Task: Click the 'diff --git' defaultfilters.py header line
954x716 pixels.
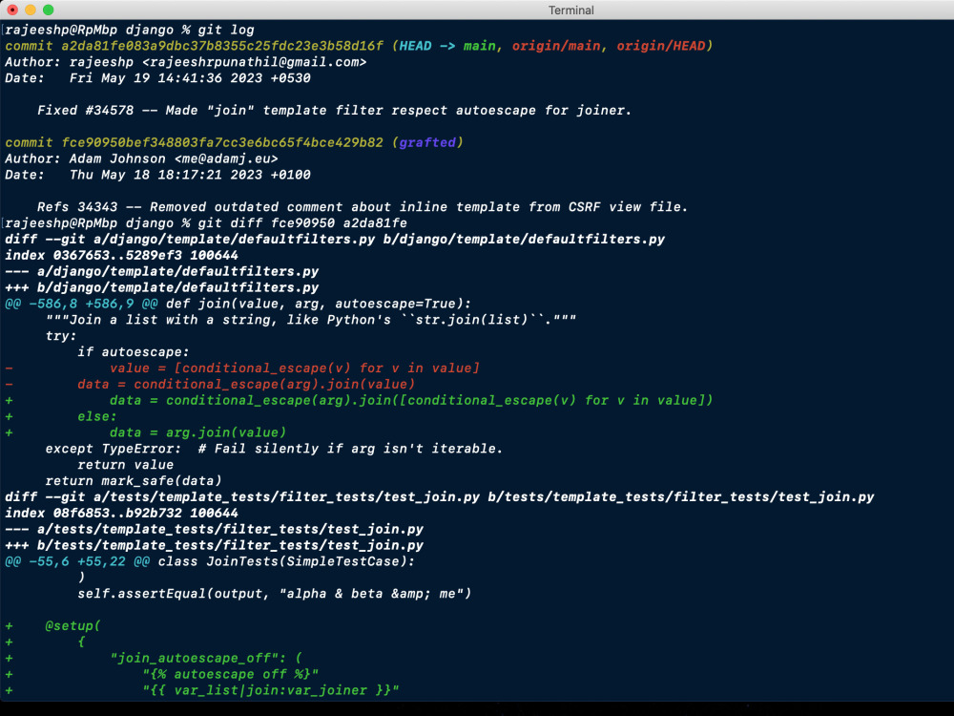Action: pos(335,240)
